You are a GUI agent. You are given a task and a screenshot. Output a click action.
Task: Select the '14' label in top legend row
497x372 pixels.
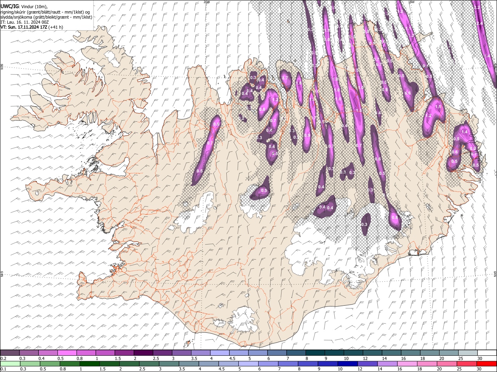coord(384,358)
